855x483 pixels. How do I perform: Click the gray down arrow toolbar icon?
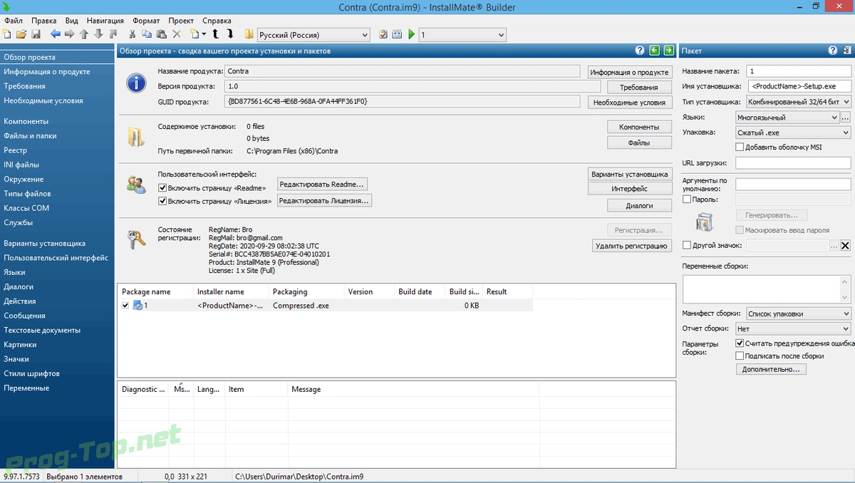point(98,34)
